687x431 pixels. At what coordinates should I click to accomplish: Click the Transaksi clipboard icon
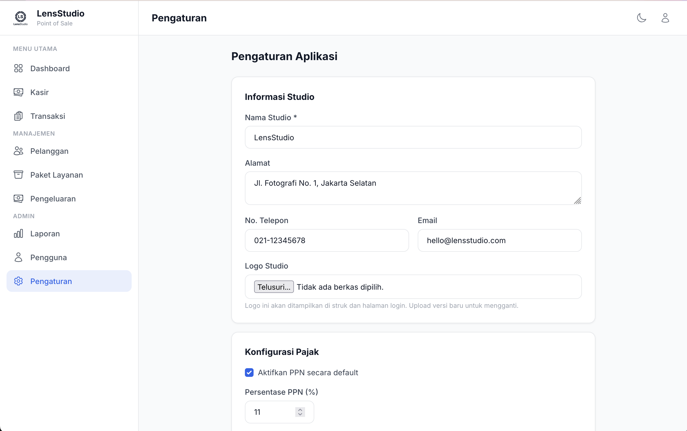[x=18, y=116]
